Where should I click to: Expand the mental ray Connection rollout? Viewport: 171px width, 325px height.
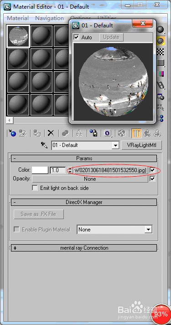coord(84,248)
